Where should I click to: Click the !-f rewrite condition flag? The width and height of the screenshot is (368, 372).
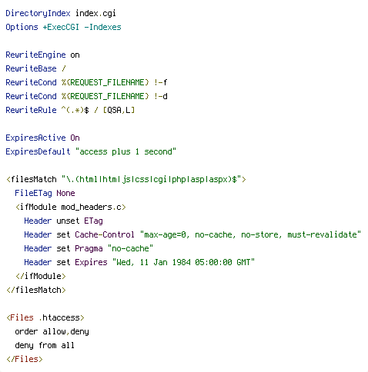pos(161,82)
